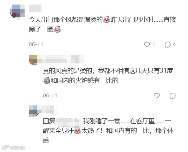Image resolution: width=188 pixels, height=152 pixels.
Task: Click the blurred mentioned user after 回复
Action: (x=69, y=122)
